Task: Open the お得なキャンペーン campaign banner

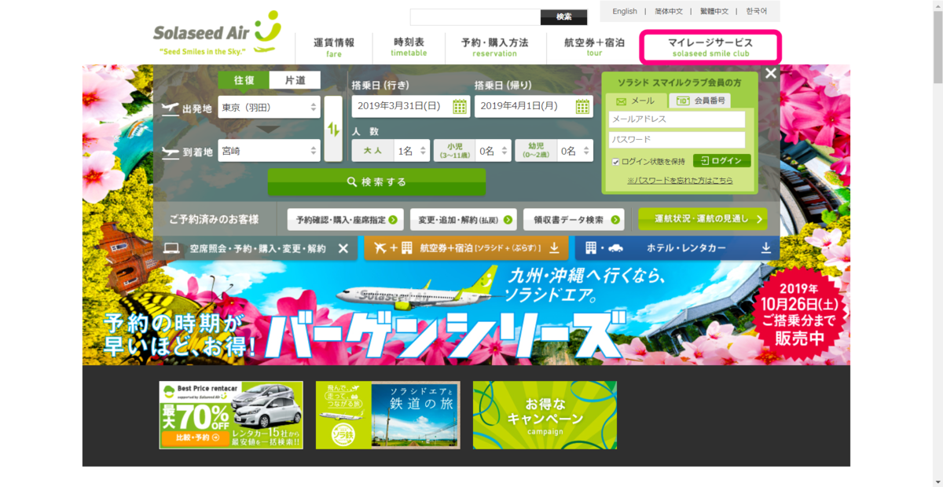Action: [545, 415]
